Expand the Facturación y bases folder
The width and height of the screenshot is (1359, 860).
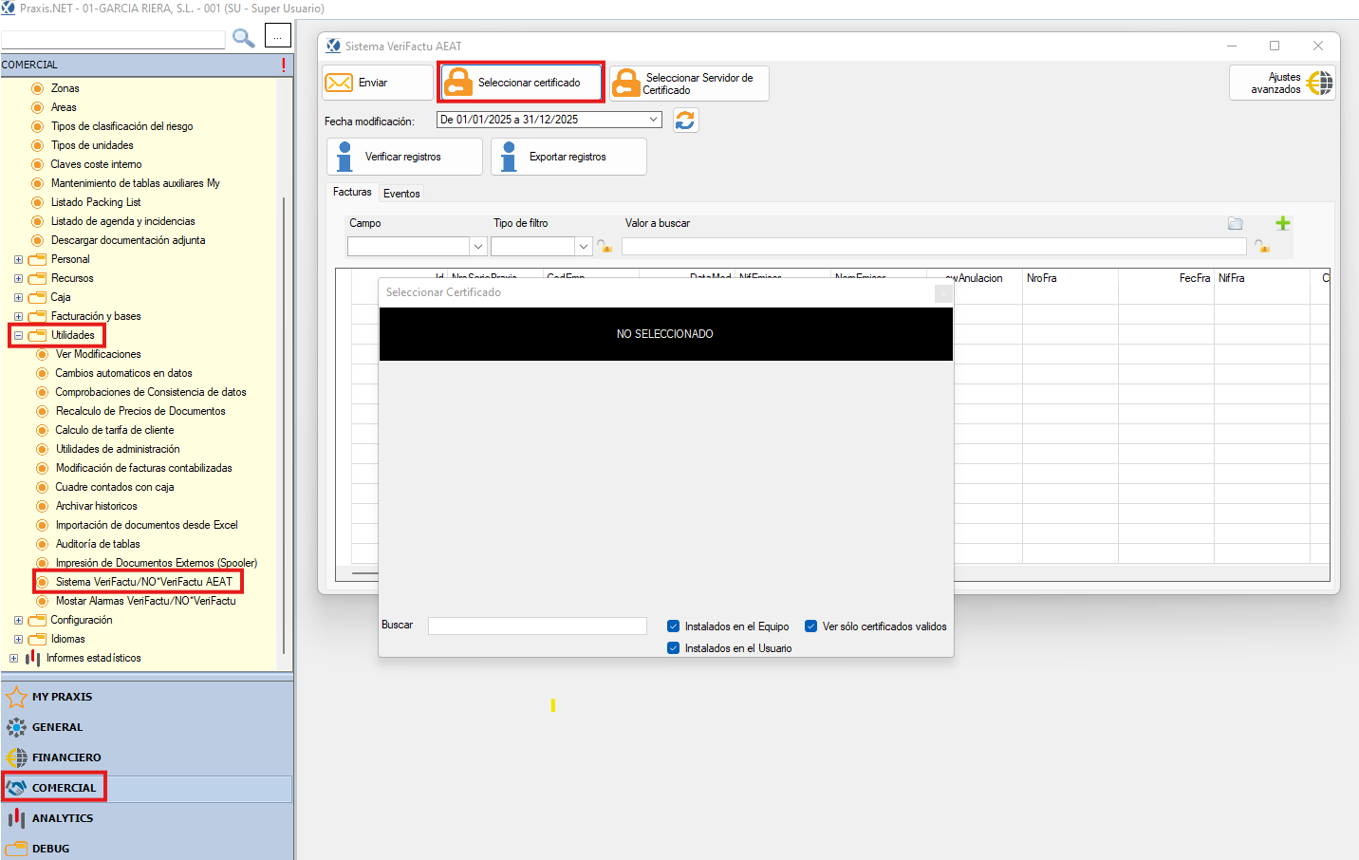tap(18, 316)
